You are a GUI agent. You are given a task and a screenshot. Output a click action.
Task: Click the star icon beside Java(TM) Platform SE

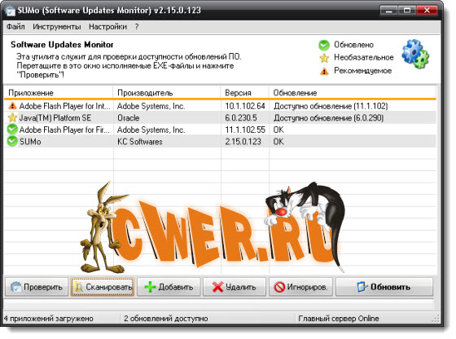12,117
